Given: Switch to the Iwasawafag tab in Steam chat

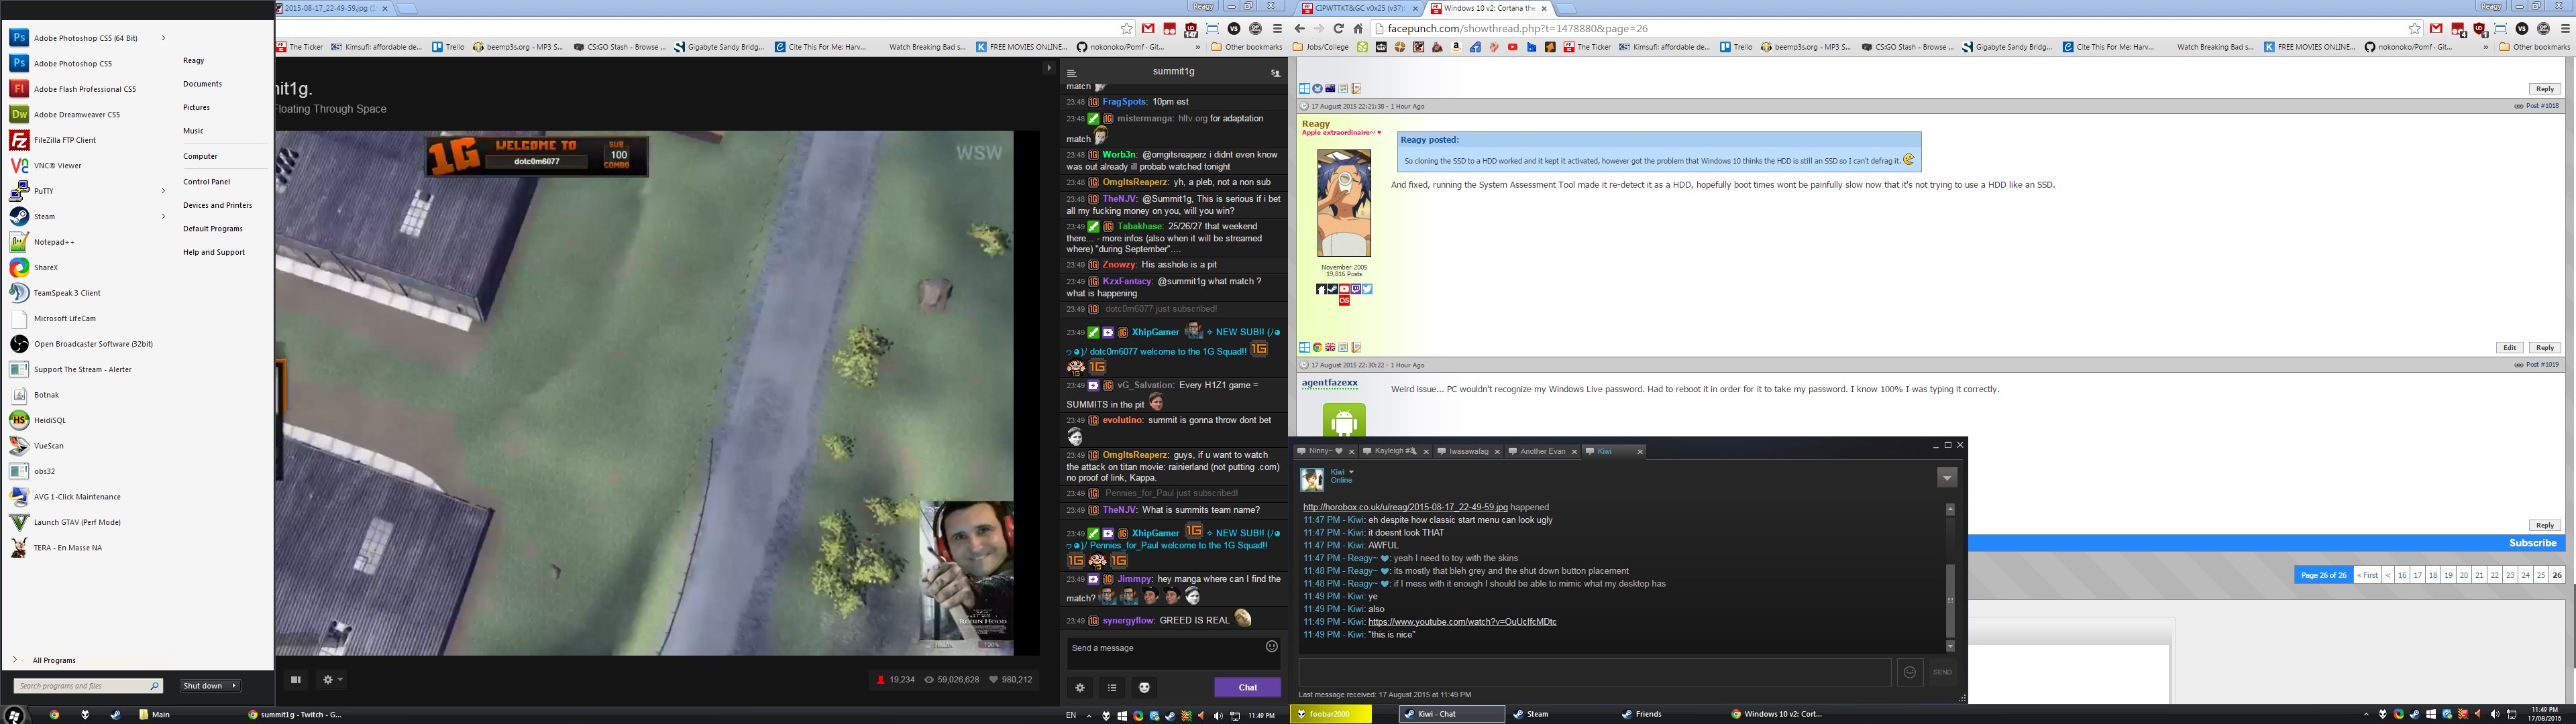Looking at the screenshot, I should pos(1468,452).
